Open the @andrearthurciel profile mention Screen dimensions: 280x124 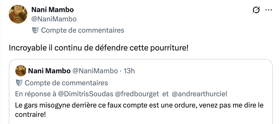tap(200, 94)
